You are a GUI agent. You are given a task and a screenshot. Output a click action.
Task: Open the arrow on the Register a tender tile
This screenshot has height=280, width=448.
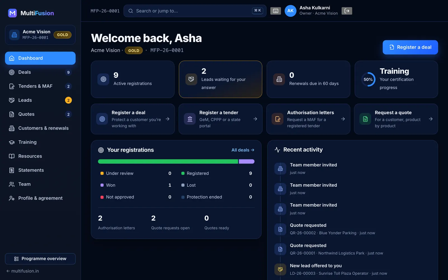coord(255,119)
